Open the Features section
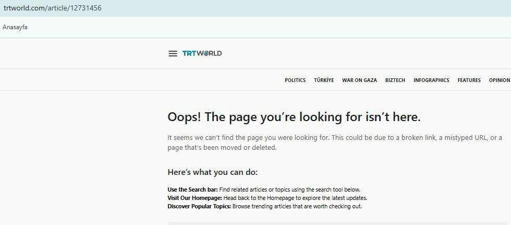Viewport: 511px width, 225px height. (x=469, y=80)
